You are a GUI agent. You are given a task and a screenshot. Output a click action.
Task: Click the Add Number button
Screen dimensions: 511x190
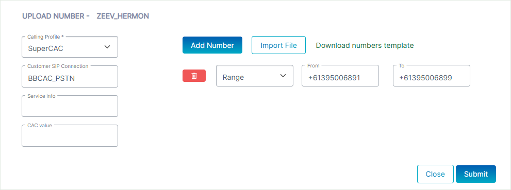pyautogui.click(x=212, y=45)
